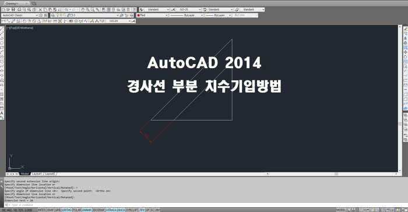Toggle LWT lineweight display

point(136,210)
